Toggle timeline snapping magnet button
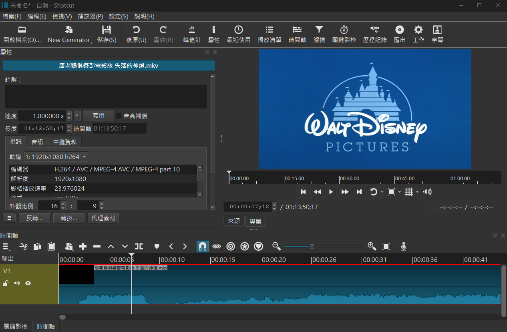The image size is (507, 332). (203, 246)
